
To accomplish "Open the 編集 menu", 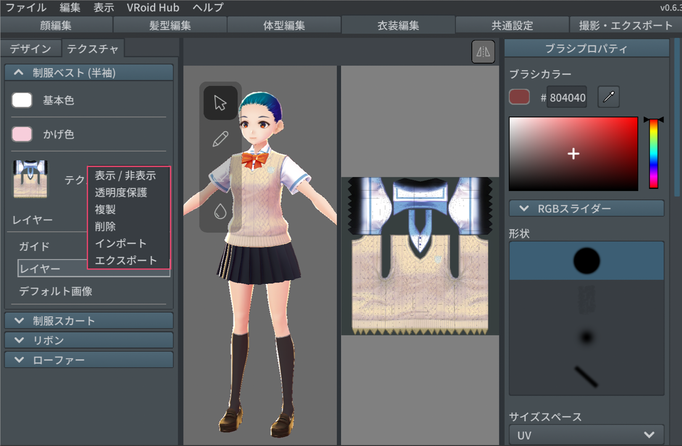I will pos(70,8).
